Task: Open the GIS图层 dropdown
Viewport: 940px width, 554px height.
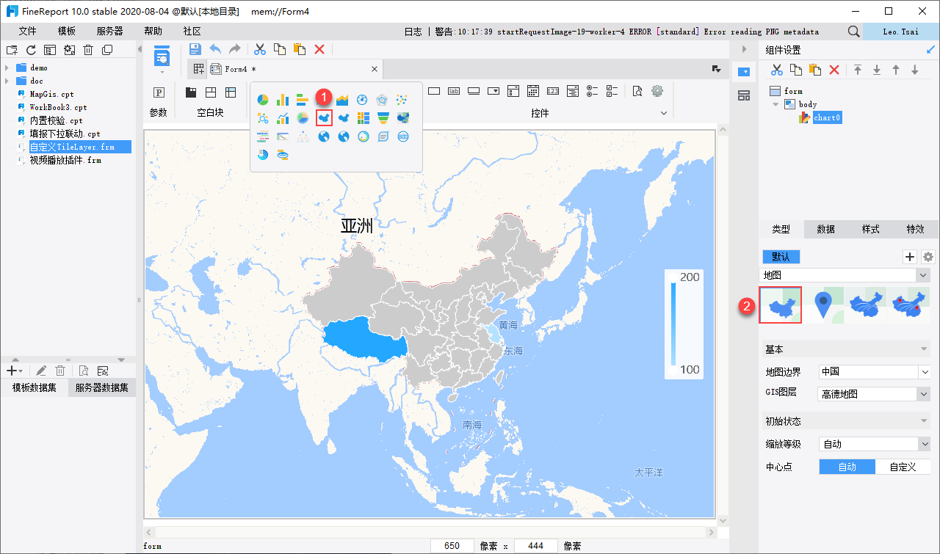Action: pos(924,394)
